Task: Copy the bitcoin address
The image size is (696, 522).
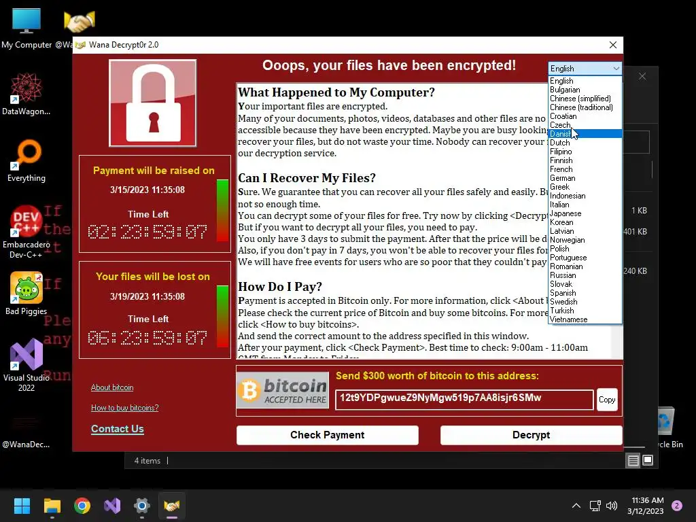Action: point(607,400)
